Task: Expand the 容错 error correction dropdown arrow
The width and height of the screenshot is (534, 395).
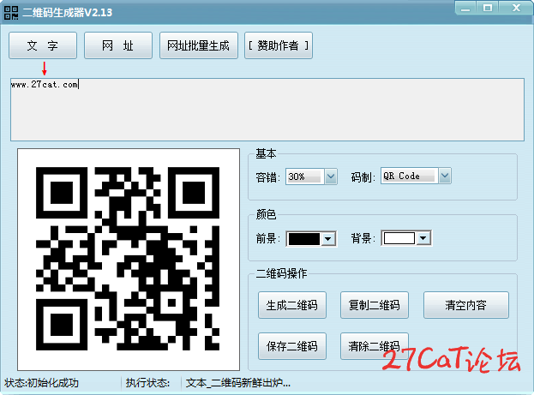Action: pyautogui.click(x=331, y=177)
